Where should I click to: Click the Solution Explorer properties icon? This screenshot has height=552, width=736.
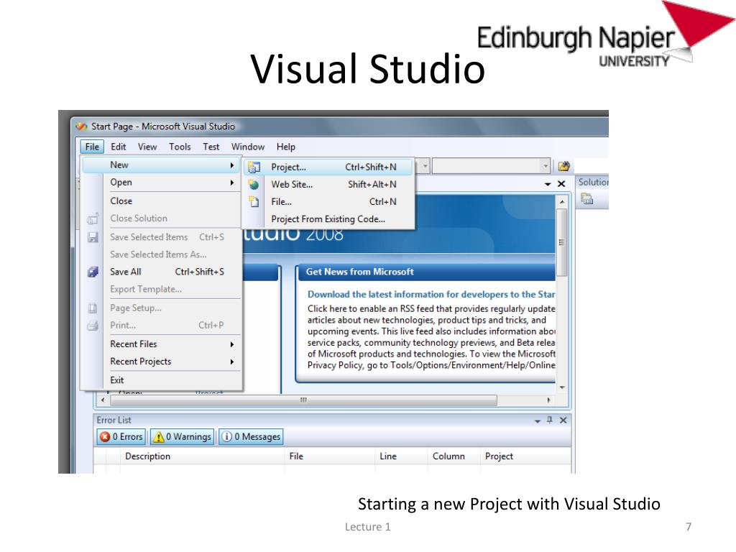(586, 199)
